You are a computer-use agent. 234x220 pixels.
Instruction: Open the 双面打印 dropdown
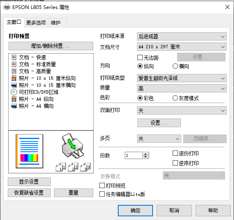click(x=182, y=110)
